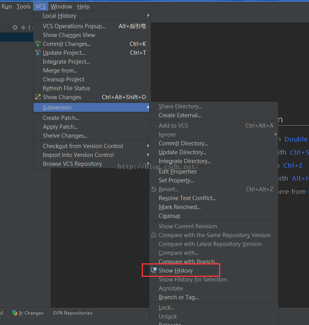309x325 pixels.
Task: Expand the Local History submenu arrow
Action: [148, 15]
